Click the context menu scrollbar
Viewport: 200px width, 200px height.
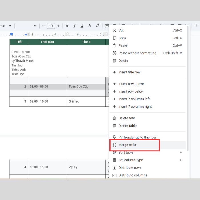tap(187, 89)
